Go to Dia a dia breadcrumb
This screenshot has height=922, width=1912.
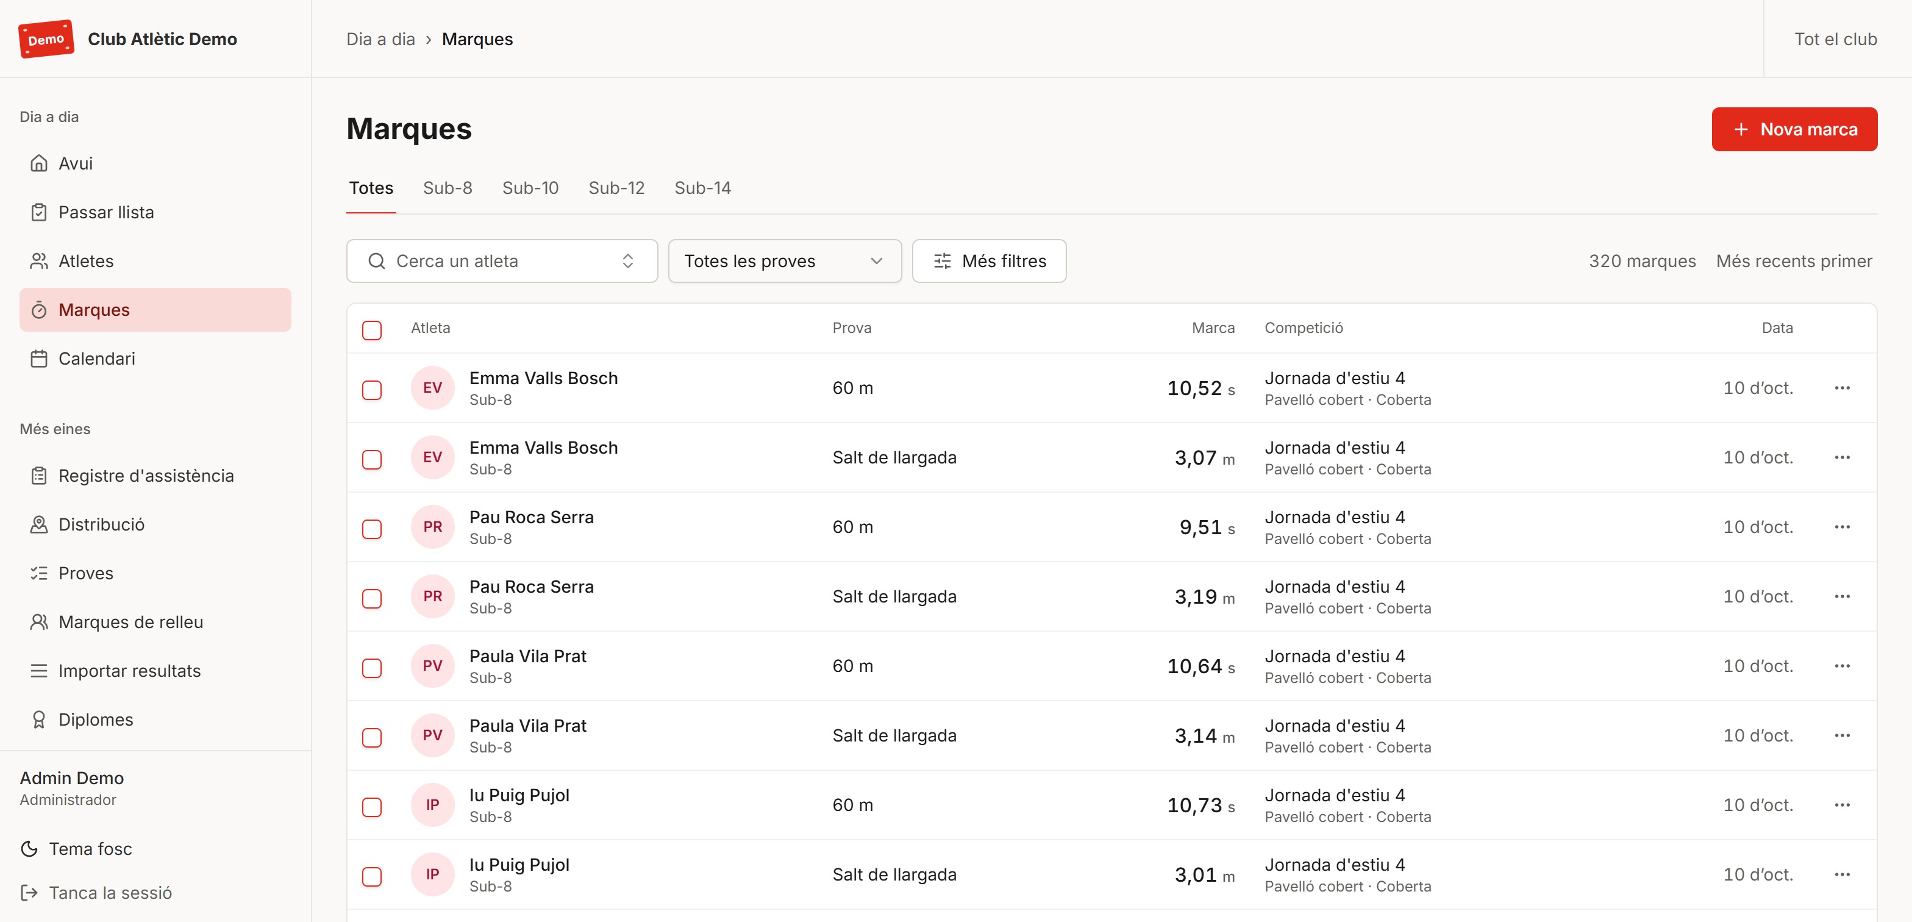pyautogui.click(x=381, y=40)
